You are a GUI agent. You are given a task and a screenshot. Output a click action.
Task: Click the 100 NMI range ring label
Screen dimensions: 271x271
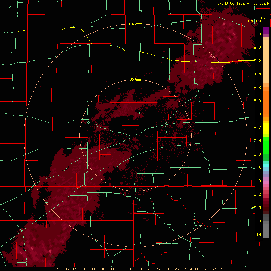(135, 24)
